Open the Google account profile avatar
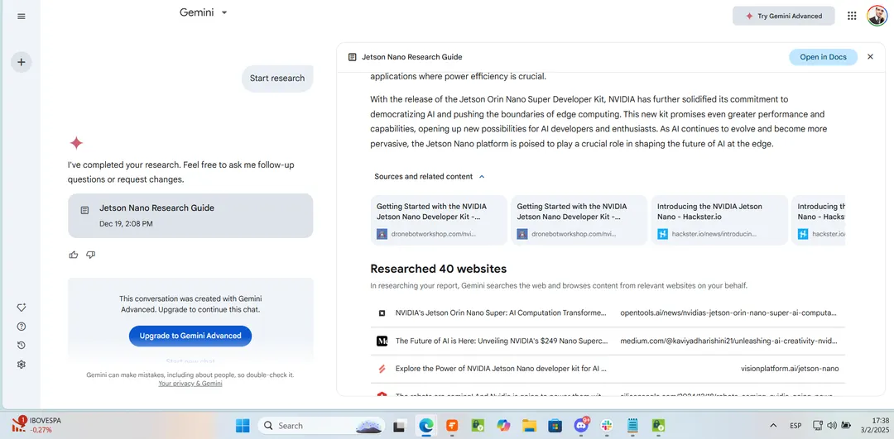This screenshot has width=894, height=439. point(877,16)
